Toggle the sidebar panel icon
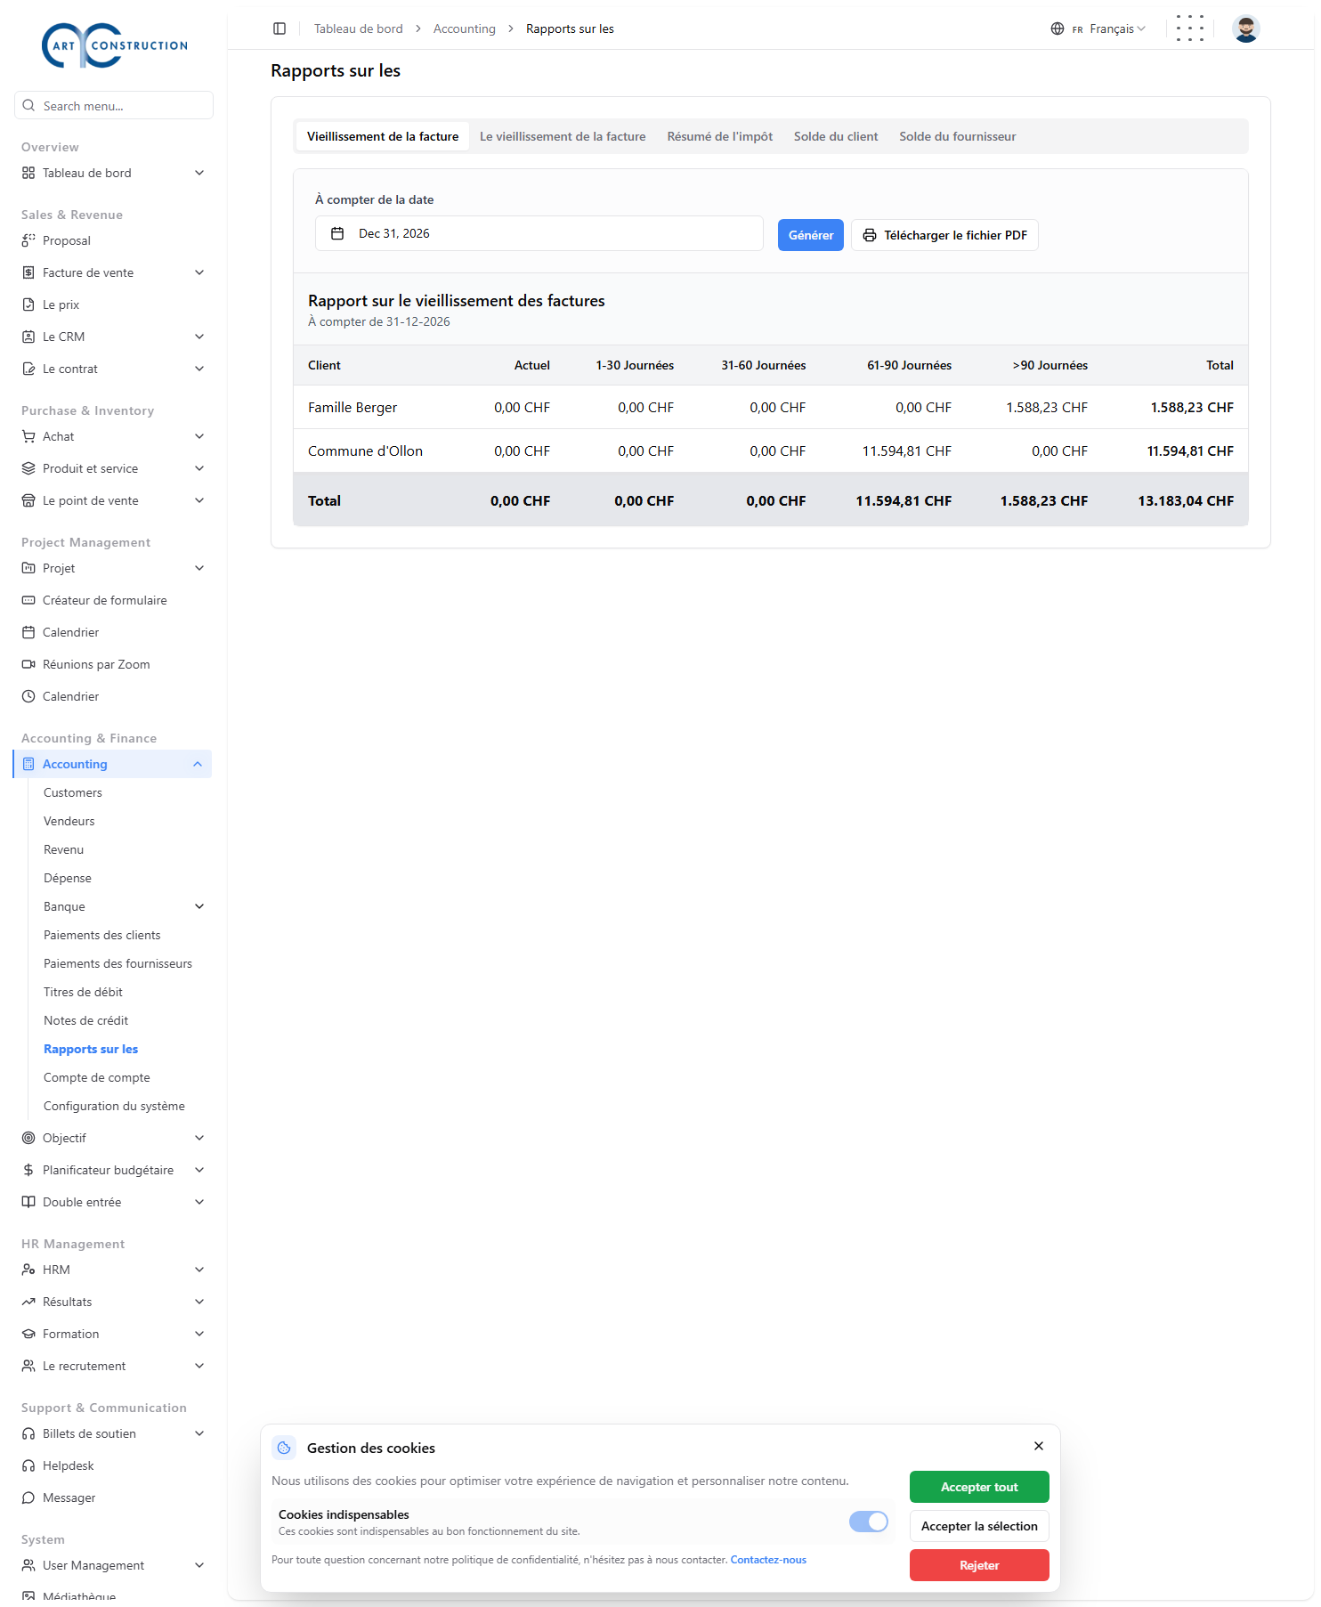The image size is (1321, 1607). coord(280,28)
